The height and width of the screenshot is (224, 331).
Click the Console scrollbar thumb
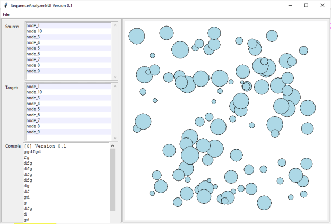pos(112,179)
